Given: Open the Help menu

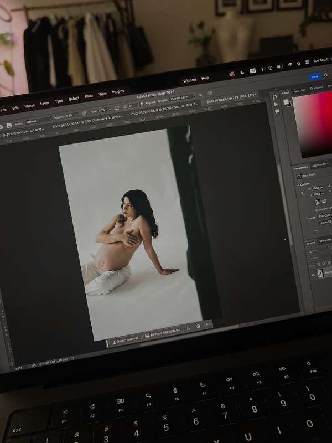Looking at the screenshot, I should (205, 78).
